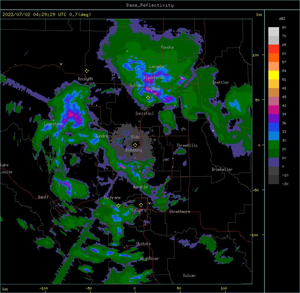This screenshot has width=300, height=293.
Task: Select the yellow V marker northwest of RockyMH
Action: tap(61, 64)
